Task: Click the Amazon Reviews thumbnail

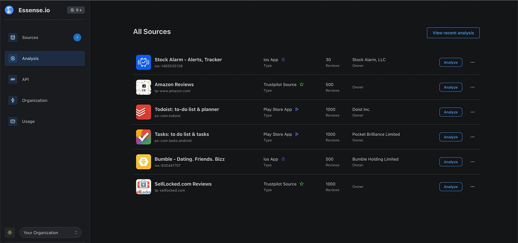Action: pyautogui.click(x=143, y=87)
